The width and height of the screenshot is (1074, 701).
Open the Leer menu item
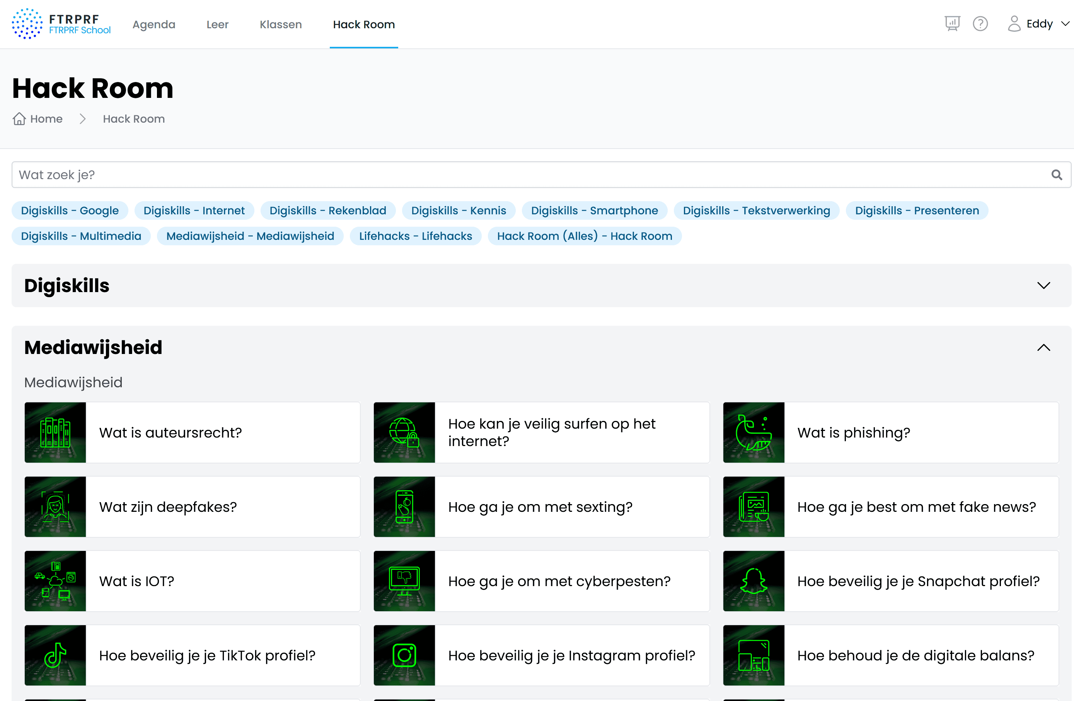click(218, 24)
